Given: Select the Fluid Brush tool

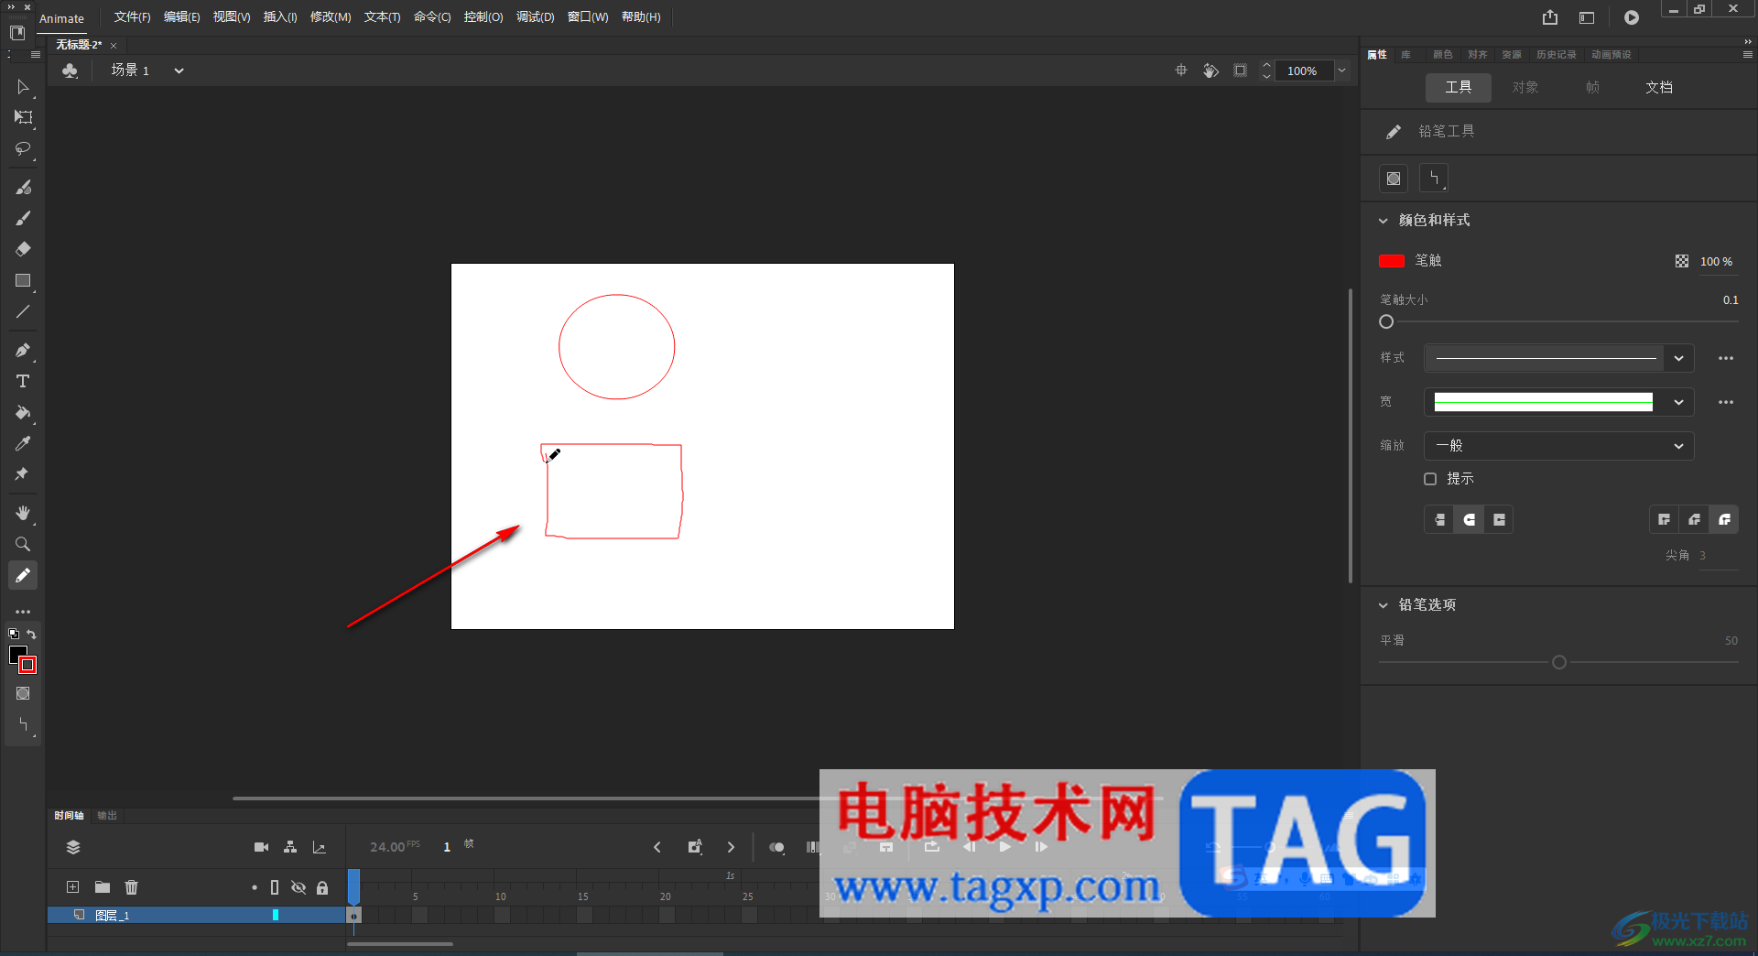Looking at the screenshot, I should click(x=23, y=187).
